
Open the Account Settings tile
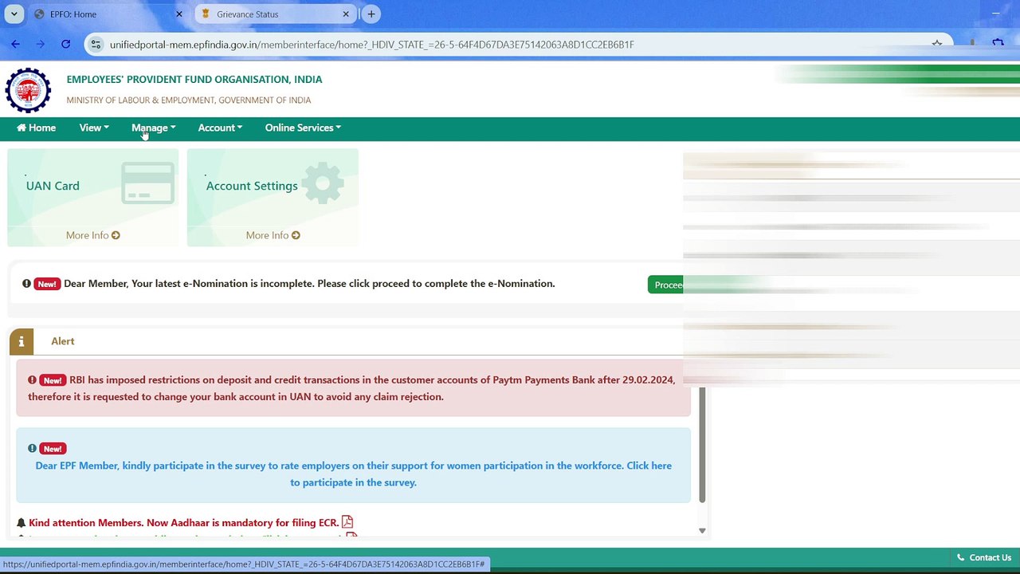[x=273, y=197]
